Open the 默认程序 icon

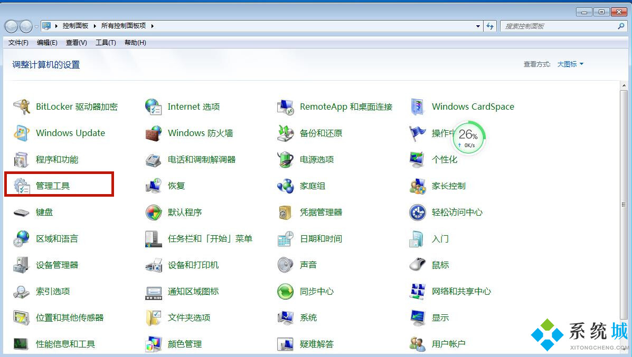[154, 213]
